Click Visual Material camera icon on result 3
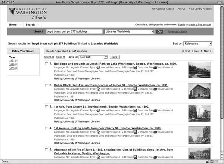 (155, 111)
